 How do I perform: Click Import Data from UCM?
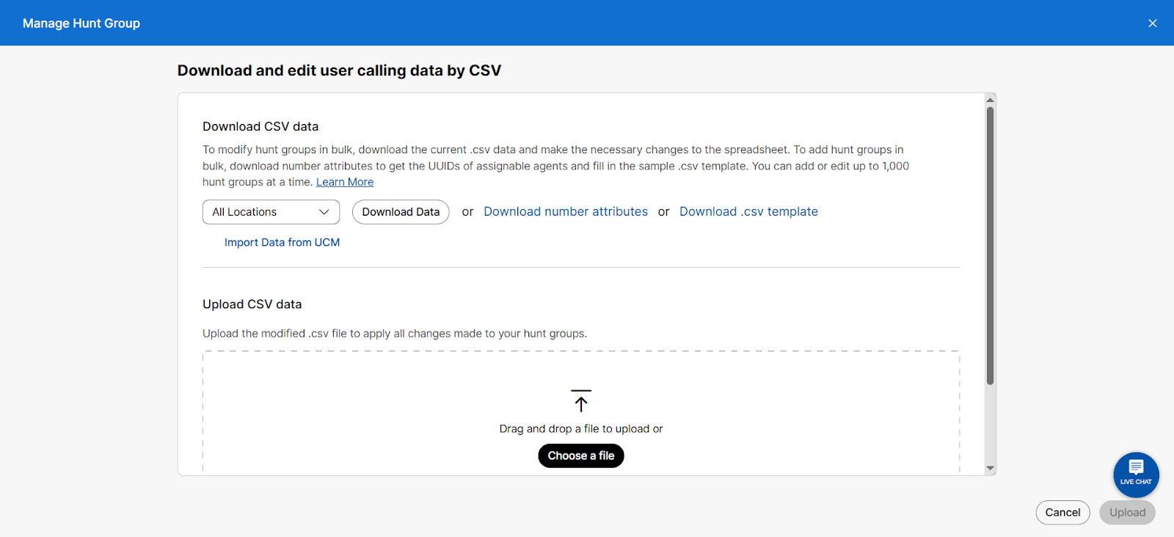tap(282, 242)
